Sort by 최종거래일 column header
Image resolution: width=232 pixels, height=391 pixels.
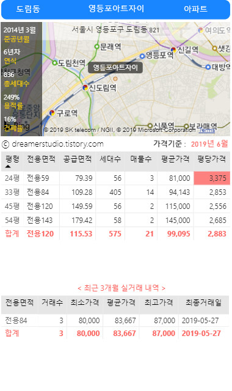[x=203, y=302]
